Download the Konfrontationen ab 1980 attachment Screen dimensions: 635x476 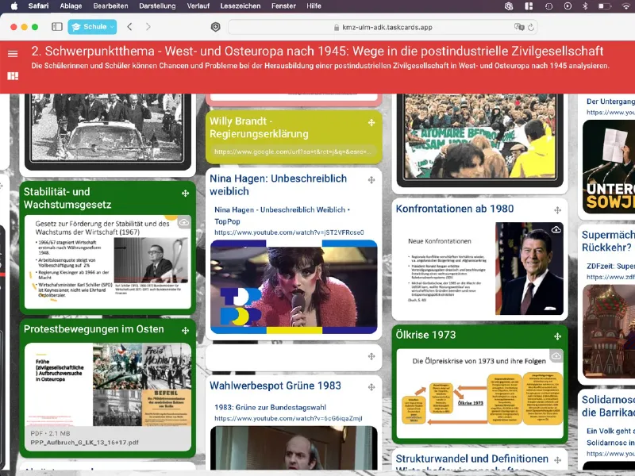[x=556, y=229]
